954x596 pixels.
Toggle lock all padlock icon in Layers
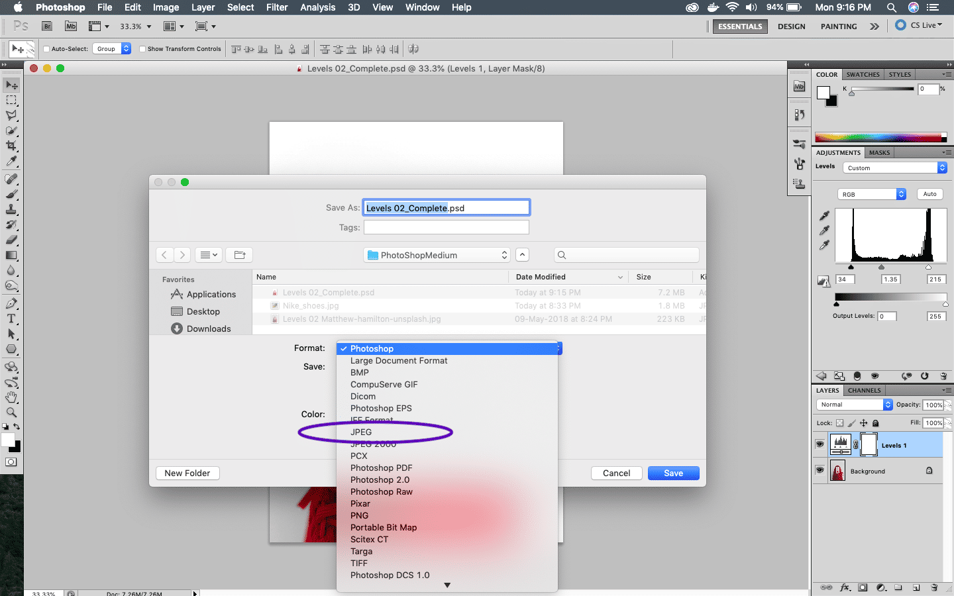click(875, 423)
